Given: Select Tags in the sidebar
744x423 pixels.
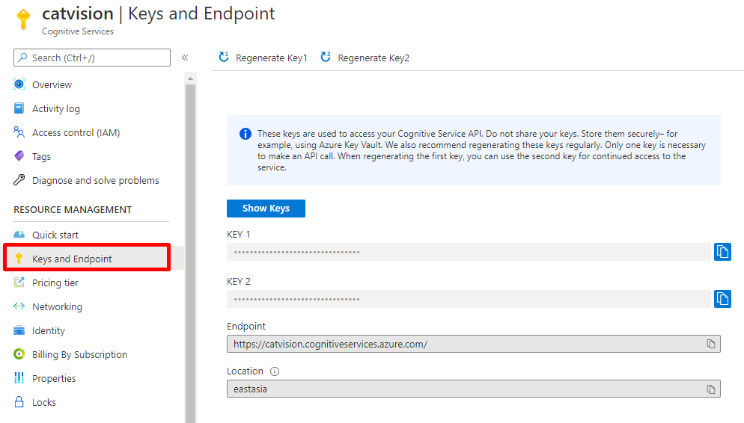Looking at the screenshot, I should pyautogui.click(x=41, y=156).
